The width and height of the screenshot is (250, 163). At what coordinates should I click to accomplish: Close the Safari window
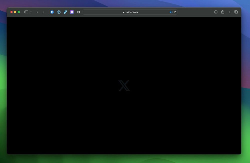click(x=11, y=12)
